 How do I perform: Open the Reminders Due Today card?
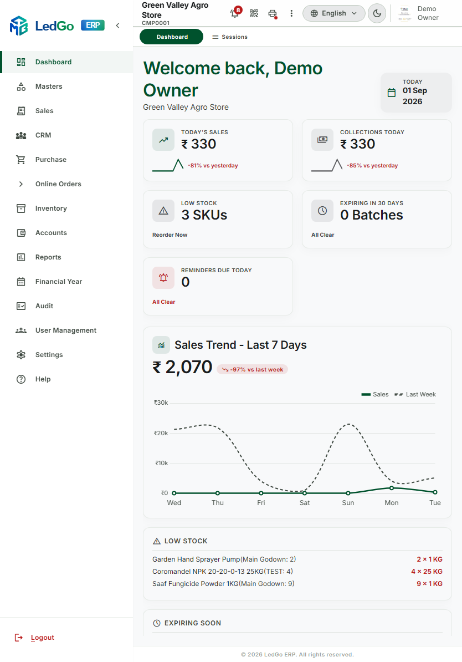tap(218, 286)
